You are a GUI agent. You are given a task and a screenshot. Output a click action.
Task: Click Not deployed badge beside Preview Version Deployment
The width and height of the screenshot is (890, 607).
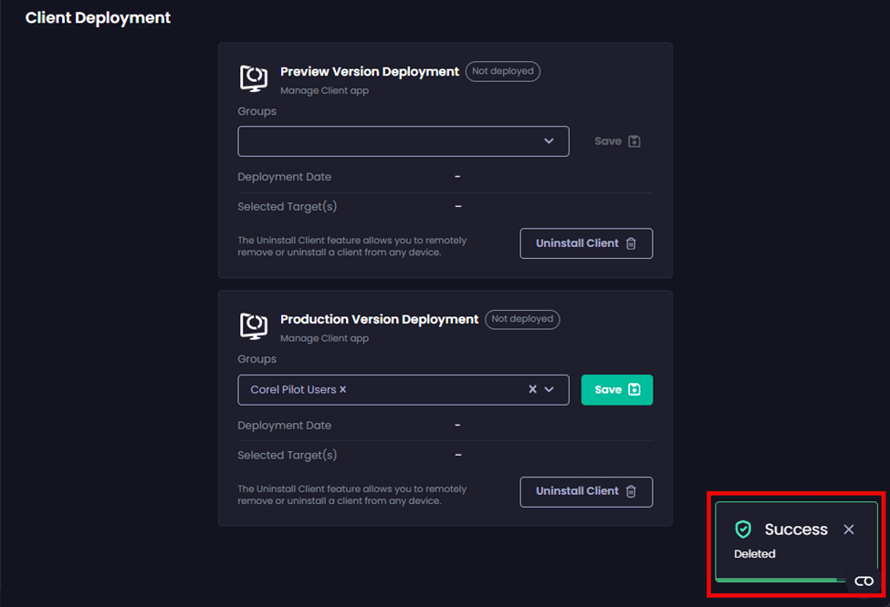pos(503,71)
